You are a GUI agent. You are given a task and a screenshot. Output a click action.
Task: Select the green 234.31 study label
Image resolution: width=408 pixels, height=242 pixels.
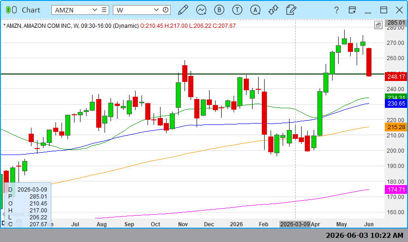(x=396, y=97)
